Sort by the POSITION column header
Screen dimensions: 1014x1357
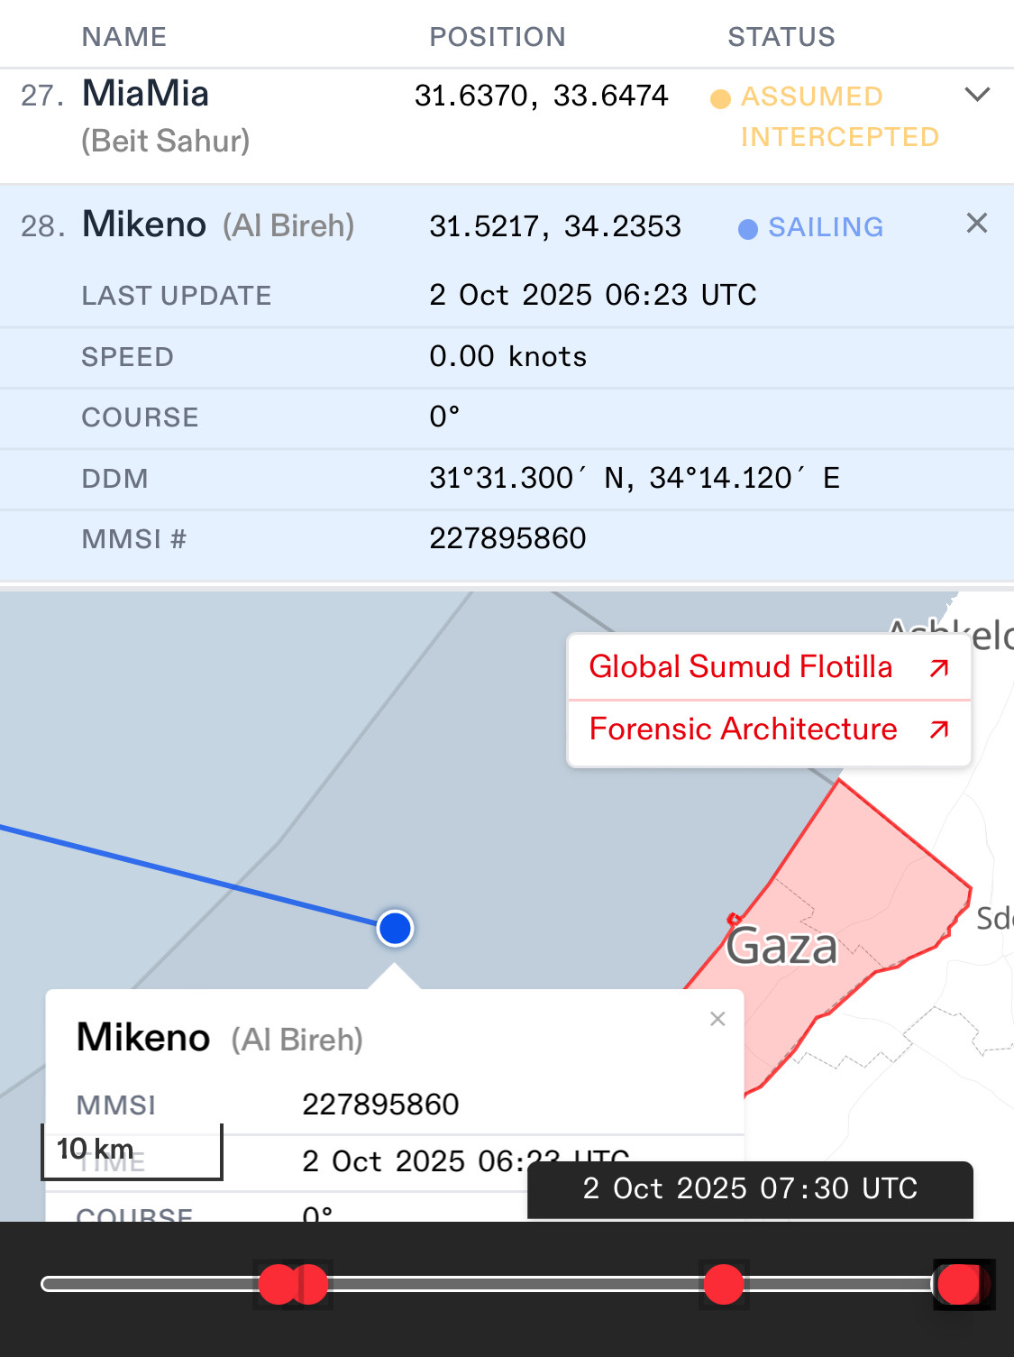(497, 37)
